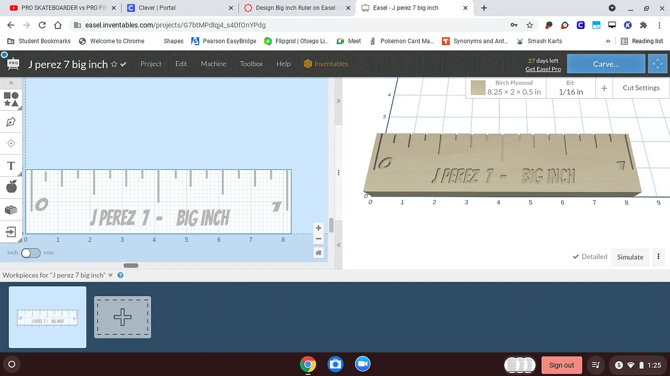The image size is (670, 376).
Task: Toggle units between inch and mm
Action: (x=31, y=253)
